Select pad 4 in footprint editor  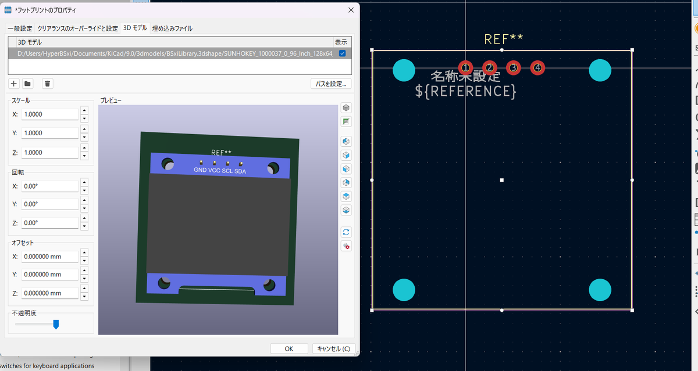[x=537, y=68]
